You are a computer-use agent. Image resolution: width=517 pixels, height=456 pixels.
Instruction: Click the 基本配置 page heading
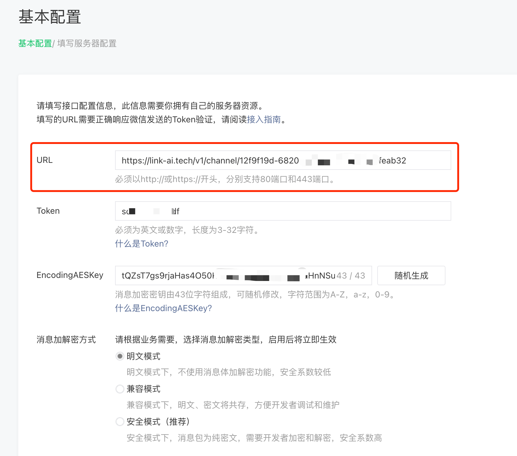click(50, 17)
